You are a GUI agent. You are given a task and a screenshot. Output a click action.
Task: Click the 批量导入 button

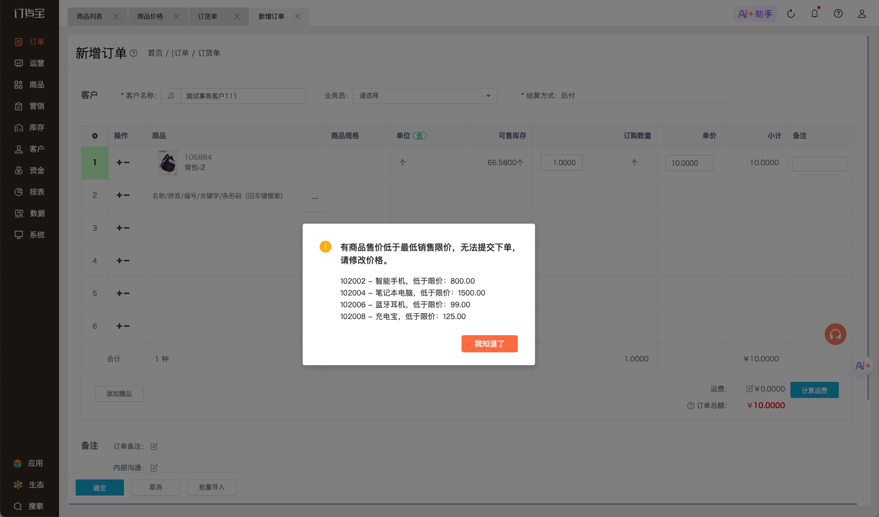pos(212,488)
